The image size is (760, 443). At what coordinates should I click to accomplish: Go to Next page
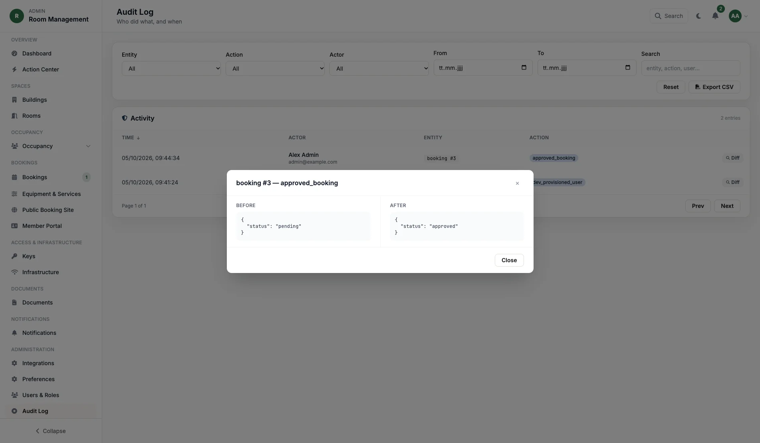coord(727,206)
